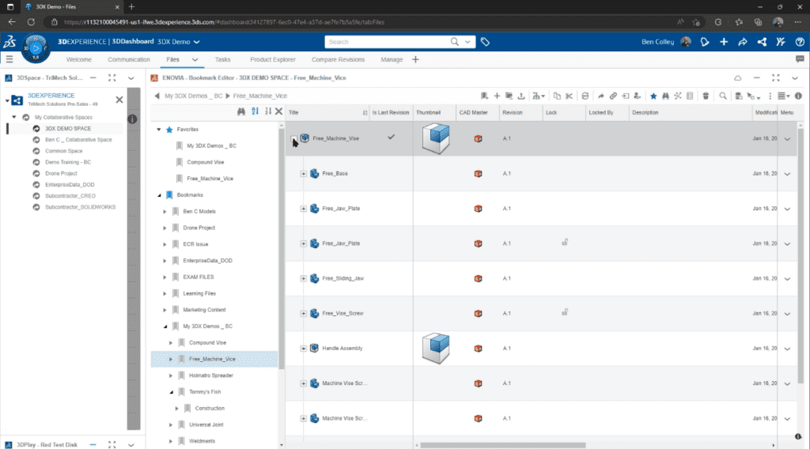Click the information icon in ENOVIA toolbar
Viewport: 810px width, 449px height.
[798, 96]
